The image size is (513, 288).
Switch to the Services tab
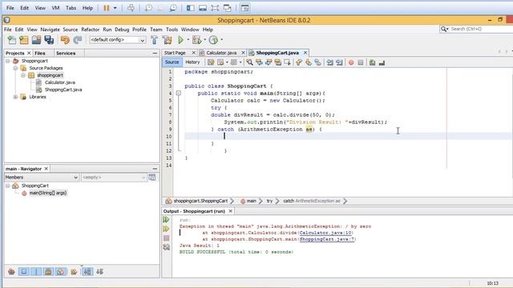(66, 54)
